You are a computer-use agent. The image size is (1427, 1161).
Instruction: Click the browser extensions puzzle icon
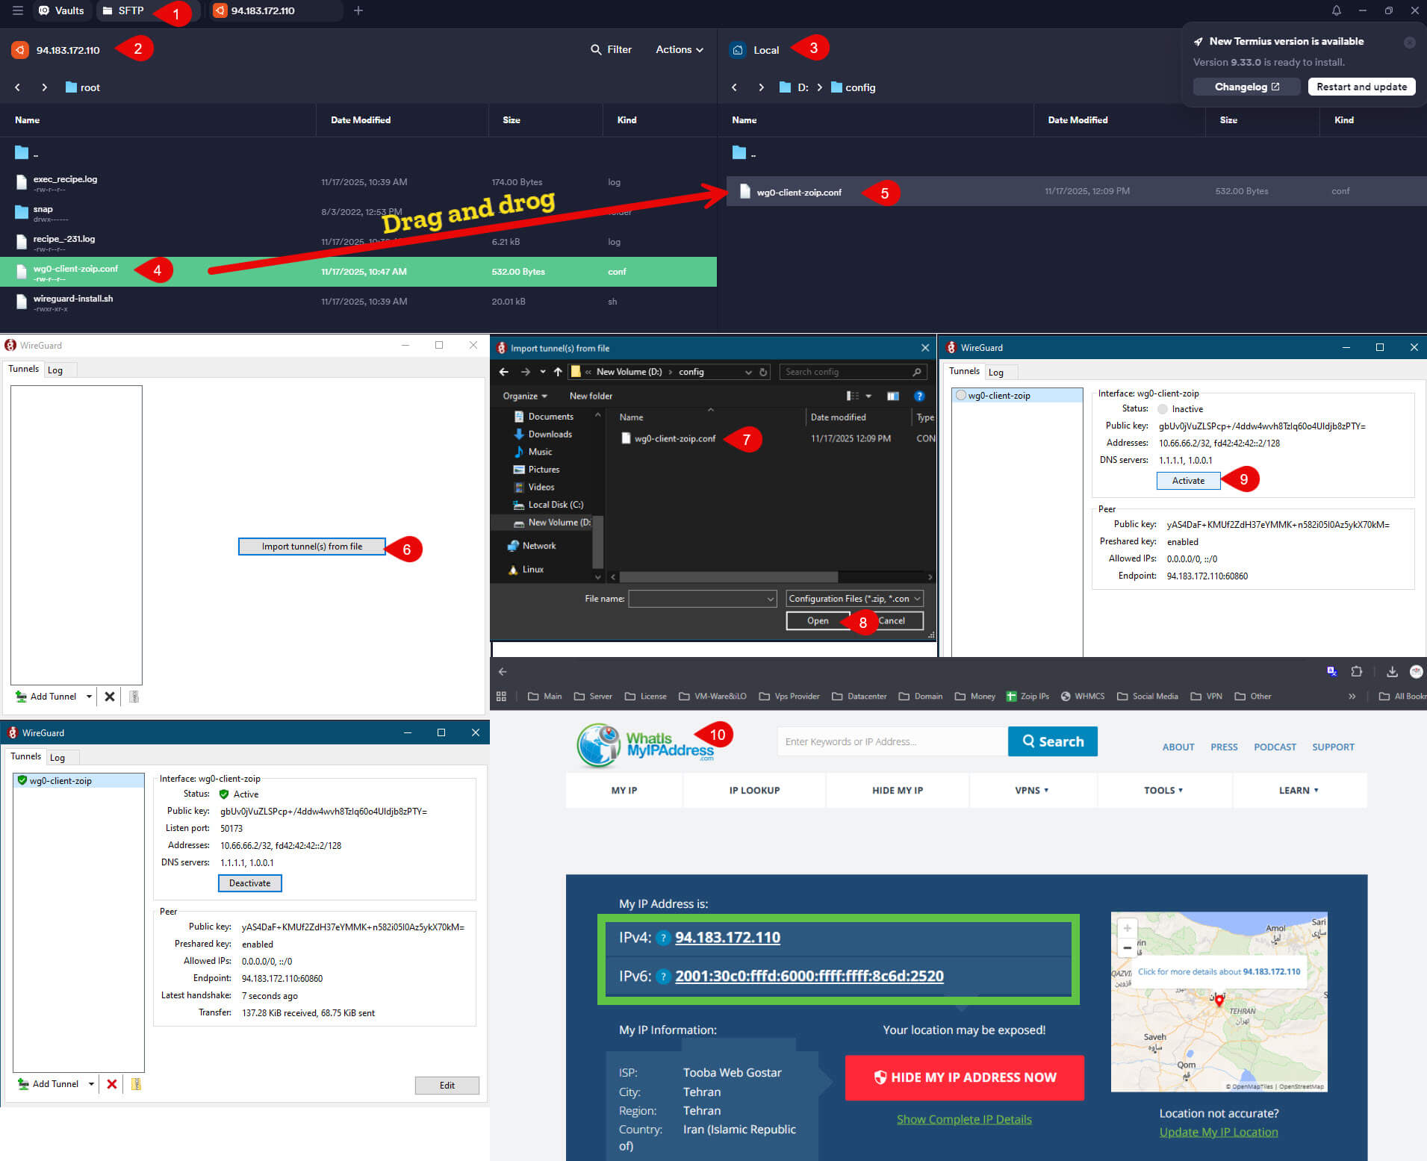pyautogui.click(x=1357, y=671)
